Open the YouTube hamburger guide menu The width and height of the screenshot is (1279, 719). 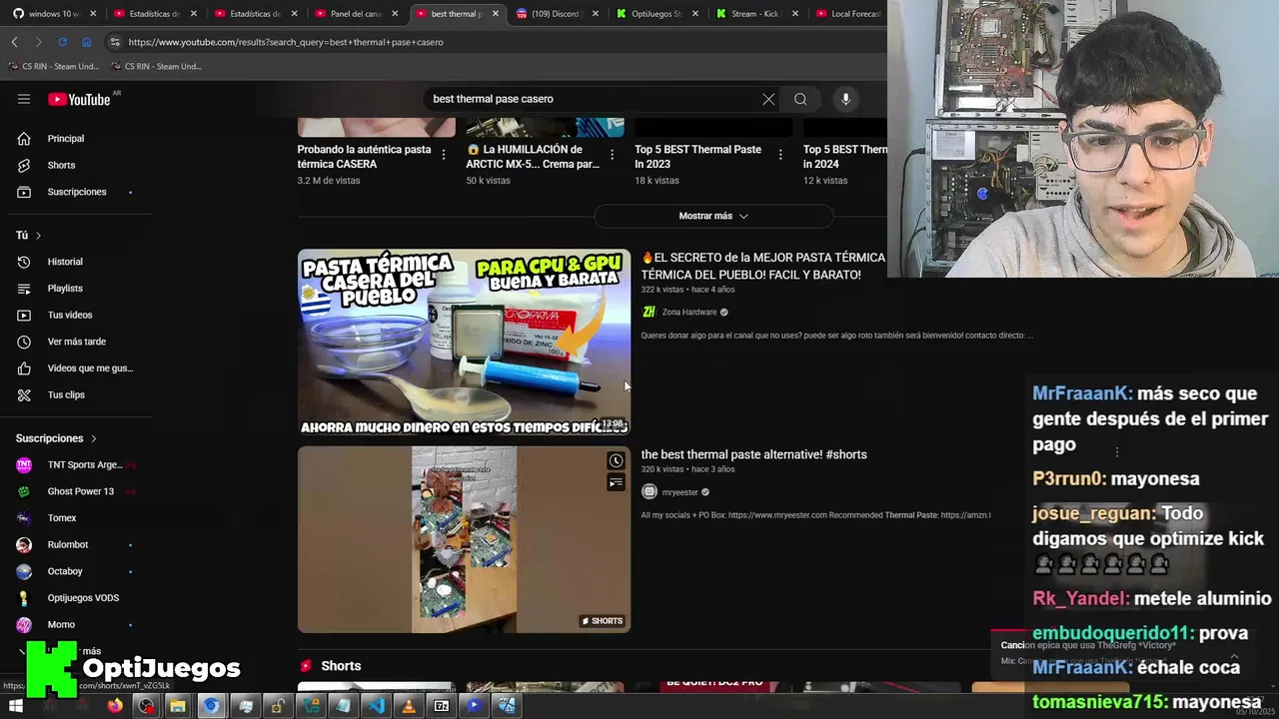tap(24, 99)
